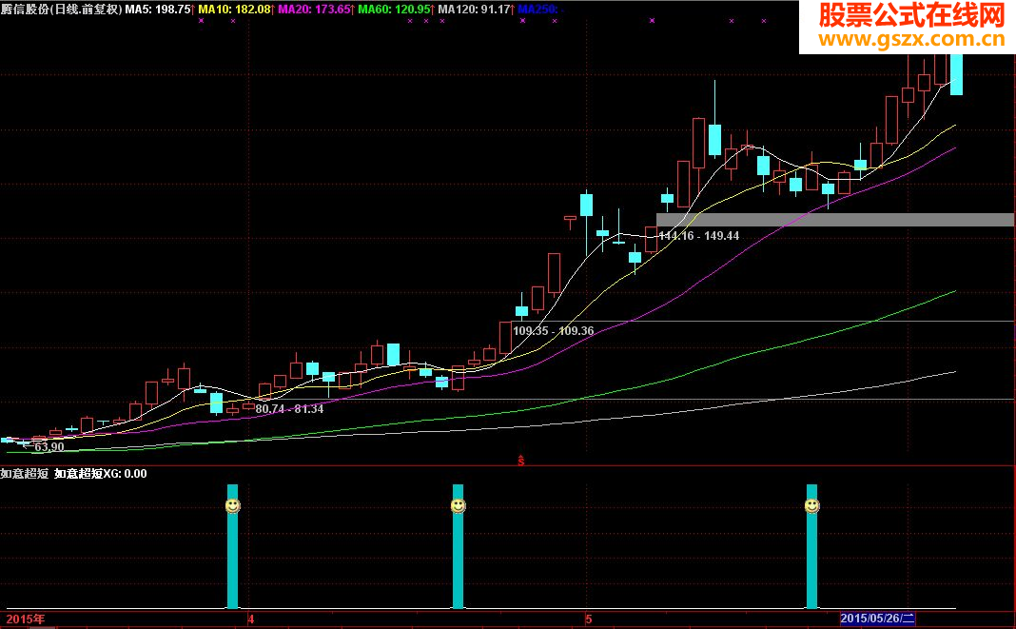Click the red S marker below the chart
The height and width of the screenshot is (629, 1016).
point(521,462)
